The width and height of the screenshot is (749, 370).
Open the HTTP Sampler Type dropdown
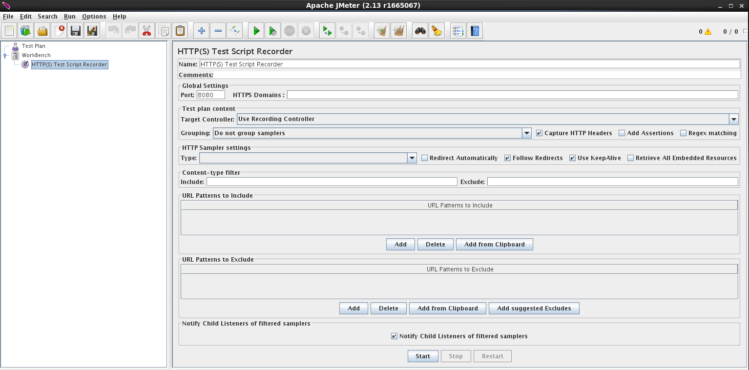(412, 158)
